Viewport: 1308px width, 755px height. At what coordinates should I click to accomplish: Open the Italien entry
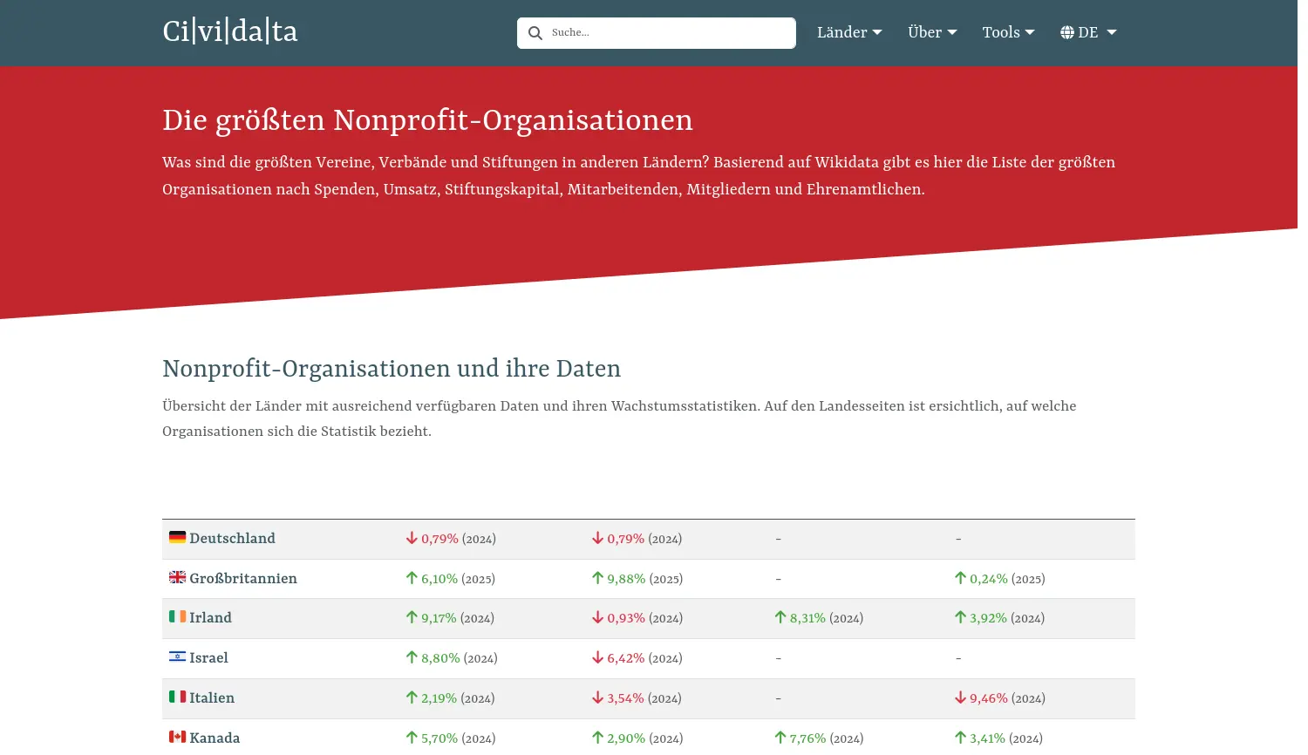click(212, 698)
